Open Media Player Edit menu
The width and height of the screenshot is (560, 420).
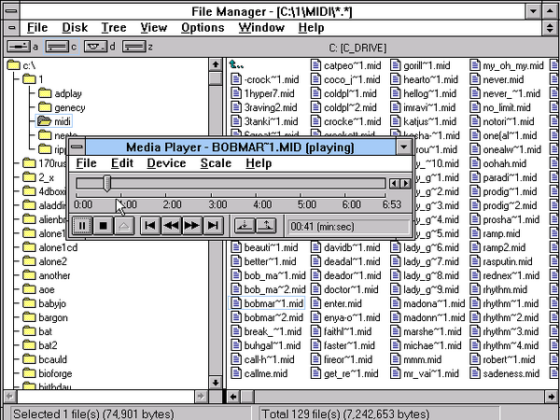[122, 163]
